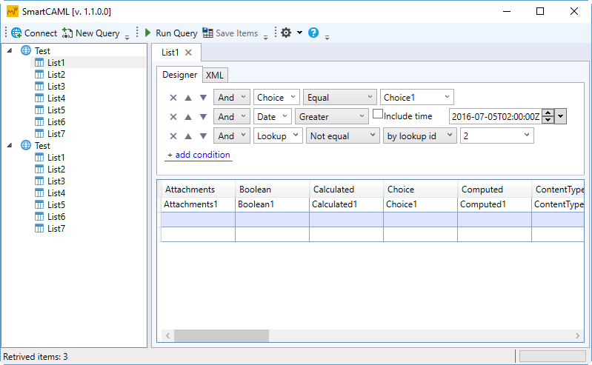The height and width of the screenshot is (365, 592).
Task: Click list icon of List6 in first Test site
Action: point(39,121)
